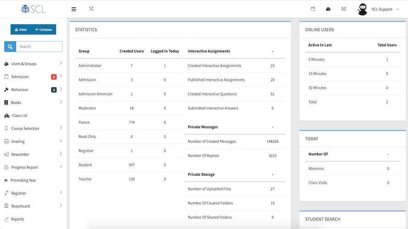Open the envelope messages icon
This screenshot has width=408, height=229.
343,9
